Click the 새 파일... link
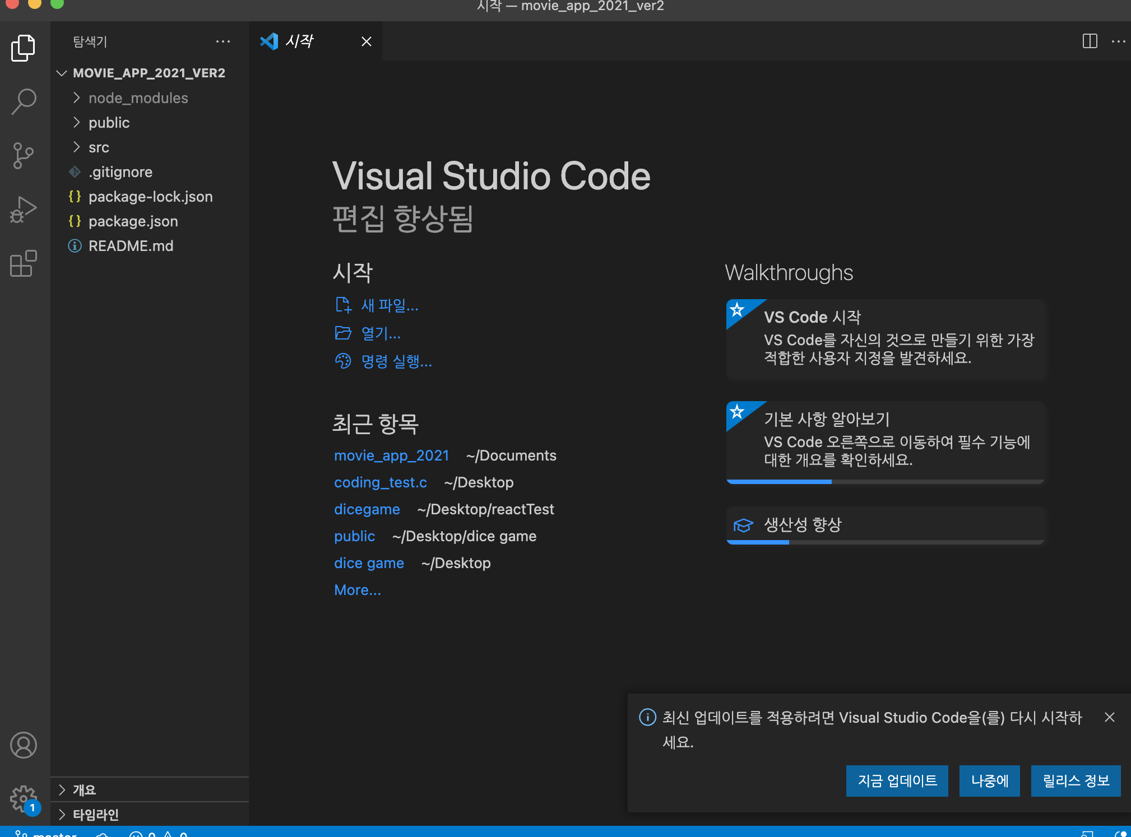 coord(390,305)
